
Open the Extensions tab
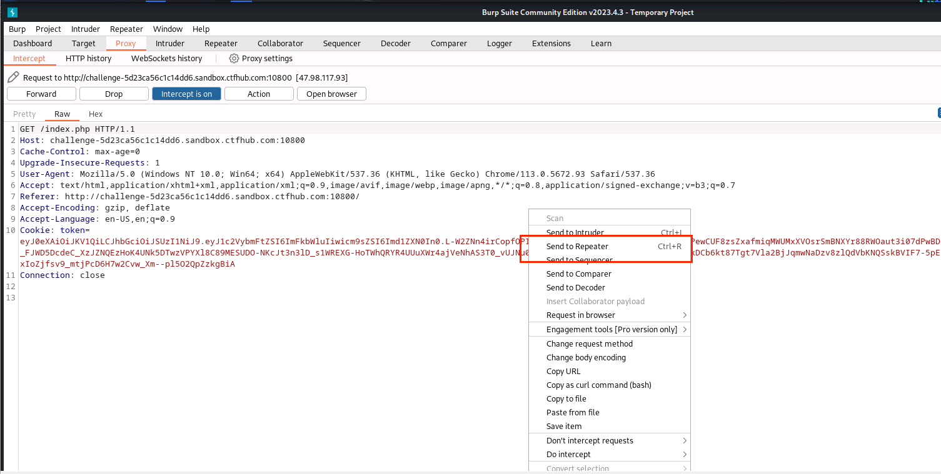click(x=551, y=43)
